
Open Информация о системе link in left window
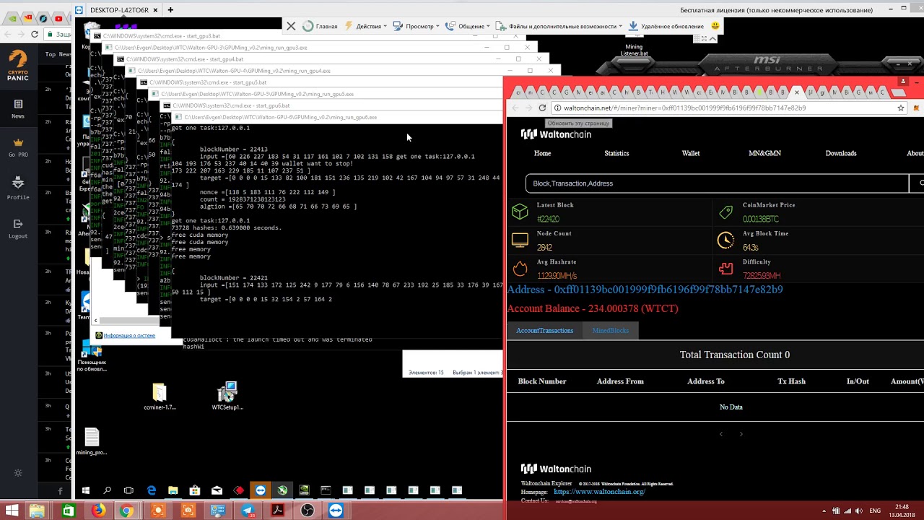129,335
